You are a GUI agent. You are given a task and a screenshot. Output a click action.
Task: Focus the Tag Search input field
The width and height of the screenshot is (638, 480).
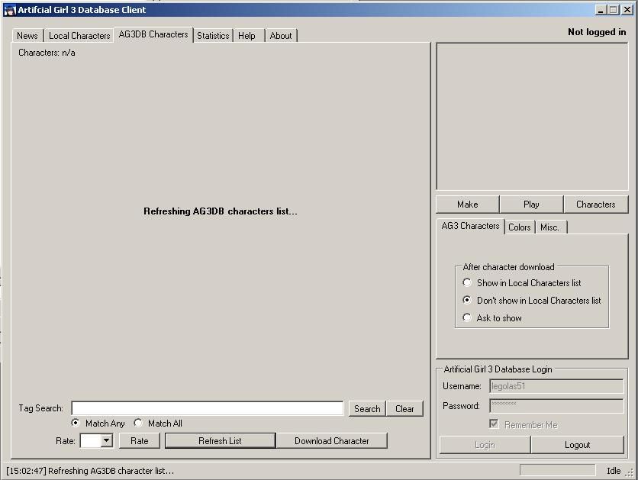pos(208,408)
